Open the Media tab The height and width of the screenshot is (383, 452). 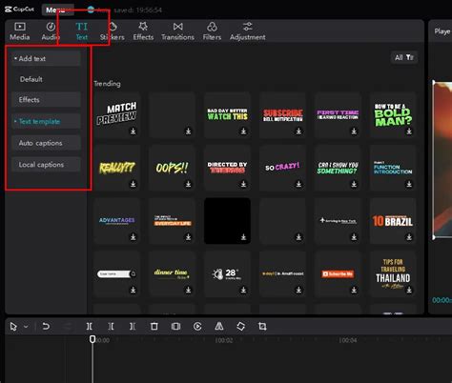click(x=20, y=31)
